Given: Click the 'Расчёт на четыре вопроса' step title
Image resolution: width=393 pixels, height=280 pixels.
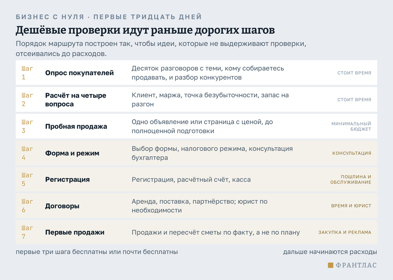Looking at the screenshot, I should tap(76, 100).
